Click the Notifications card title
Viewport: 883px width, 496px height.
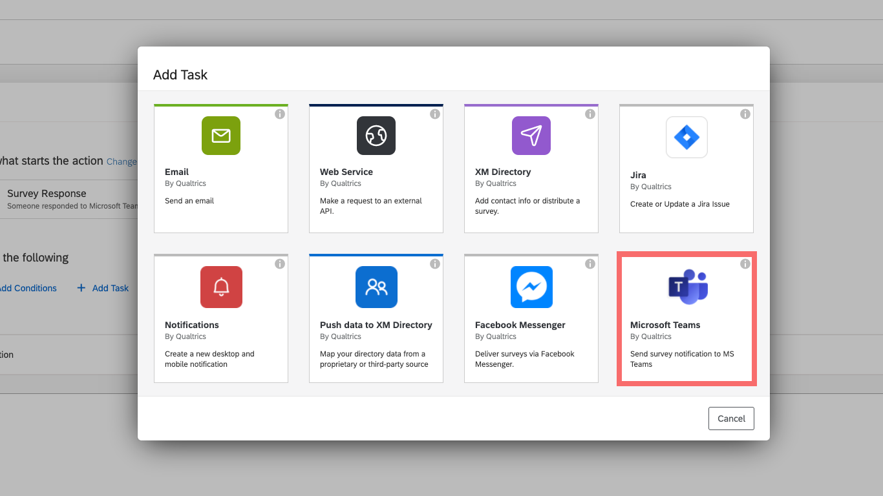pyautogui.click(x=192, y=325)
